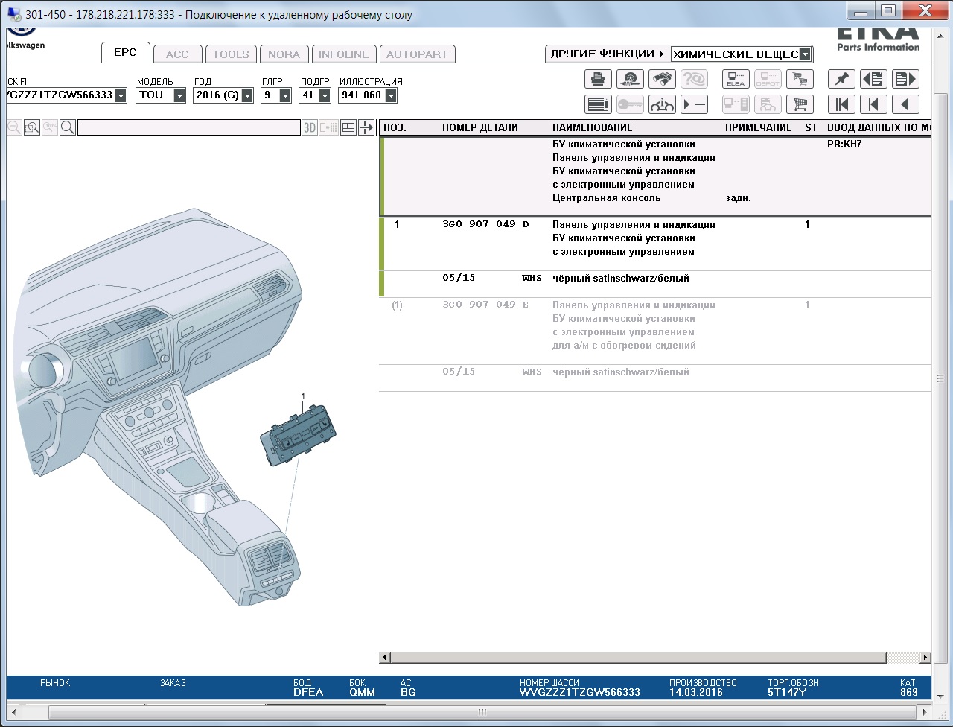The width and height of the screenshot is (953, 727).
Task: Click the climate control part in illustration
Action: click(x=298, y=436)
